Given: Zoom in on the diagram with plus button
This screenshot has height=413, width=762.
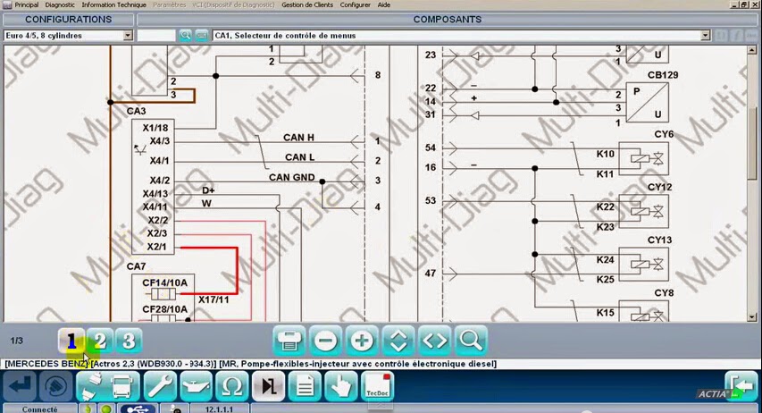Looking at the screenshot, I should pyautogui.click(x=362, y=341).
